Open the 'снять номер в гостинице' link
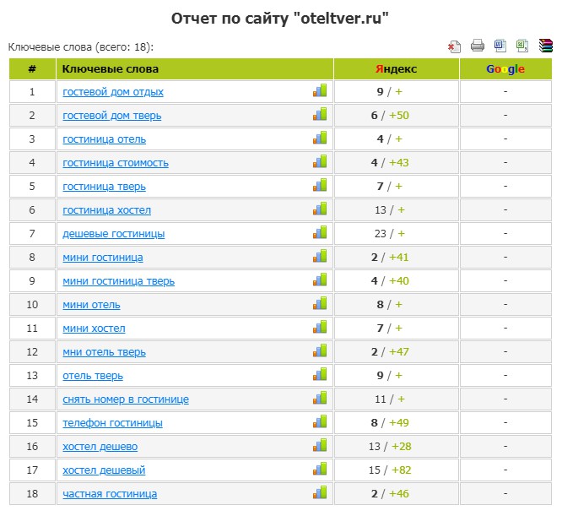This screenshot has height=516, width=562. click(126, 399)
